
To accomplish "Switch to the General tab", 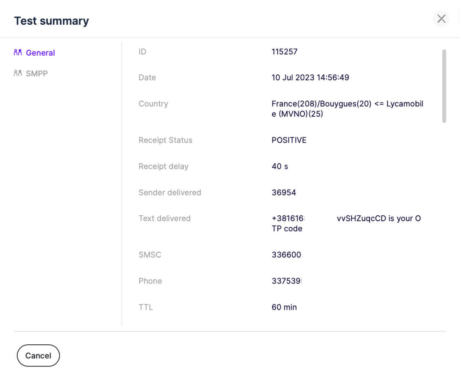I will click(x=40, y=53).
